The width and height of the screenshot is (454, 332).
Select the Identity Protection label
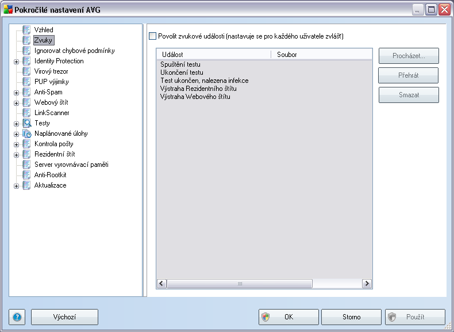59,61
